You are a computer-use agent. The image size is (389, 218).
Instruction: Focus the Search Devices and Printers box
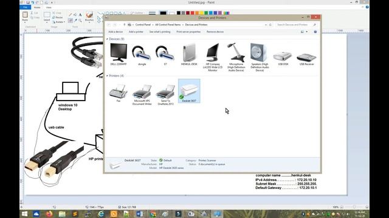296,25
